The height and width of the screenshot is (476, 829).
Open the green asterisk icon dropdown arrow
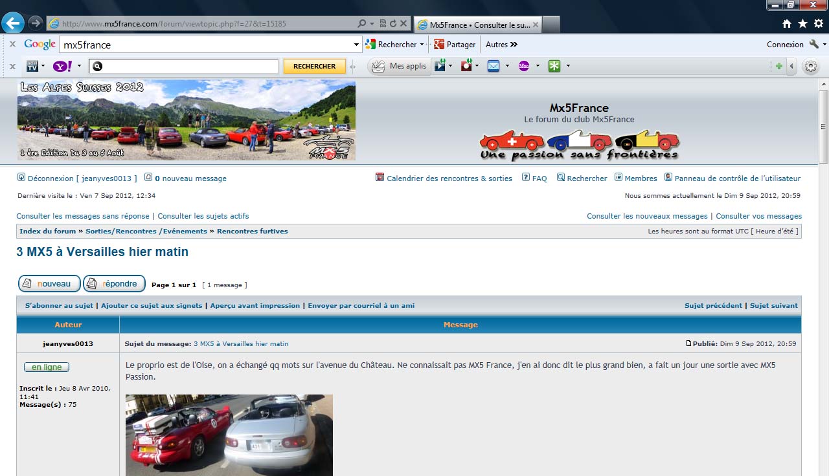tap(568, 66)
